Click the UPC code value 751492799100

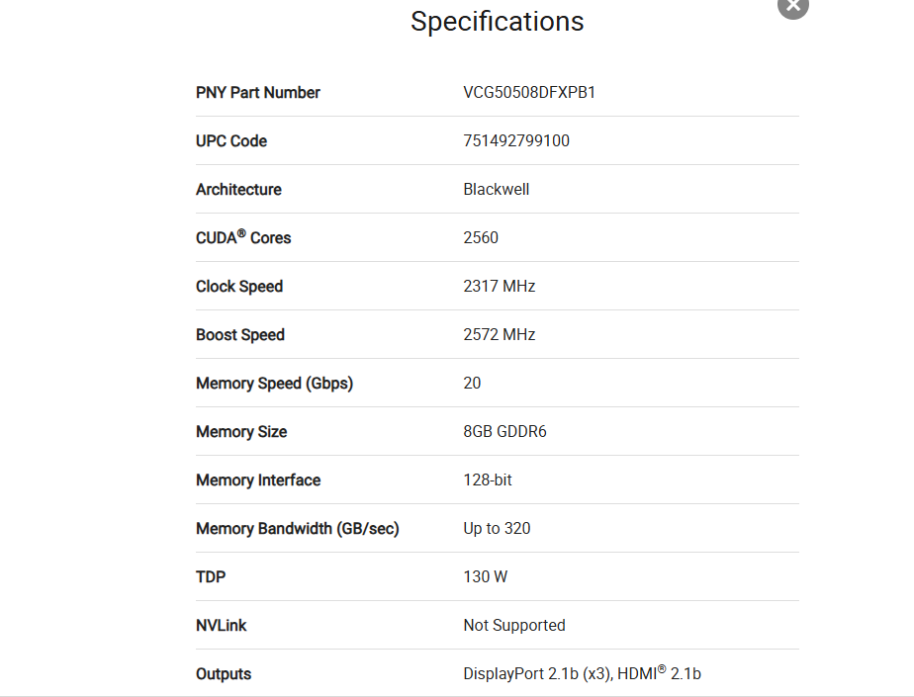pyautogui.click(x=516, y=141)
